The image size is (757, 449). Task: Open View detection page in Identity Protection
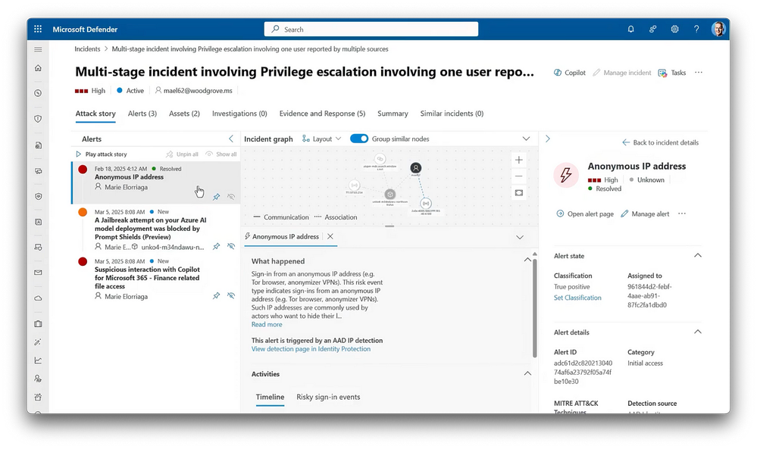coord(311,349)
